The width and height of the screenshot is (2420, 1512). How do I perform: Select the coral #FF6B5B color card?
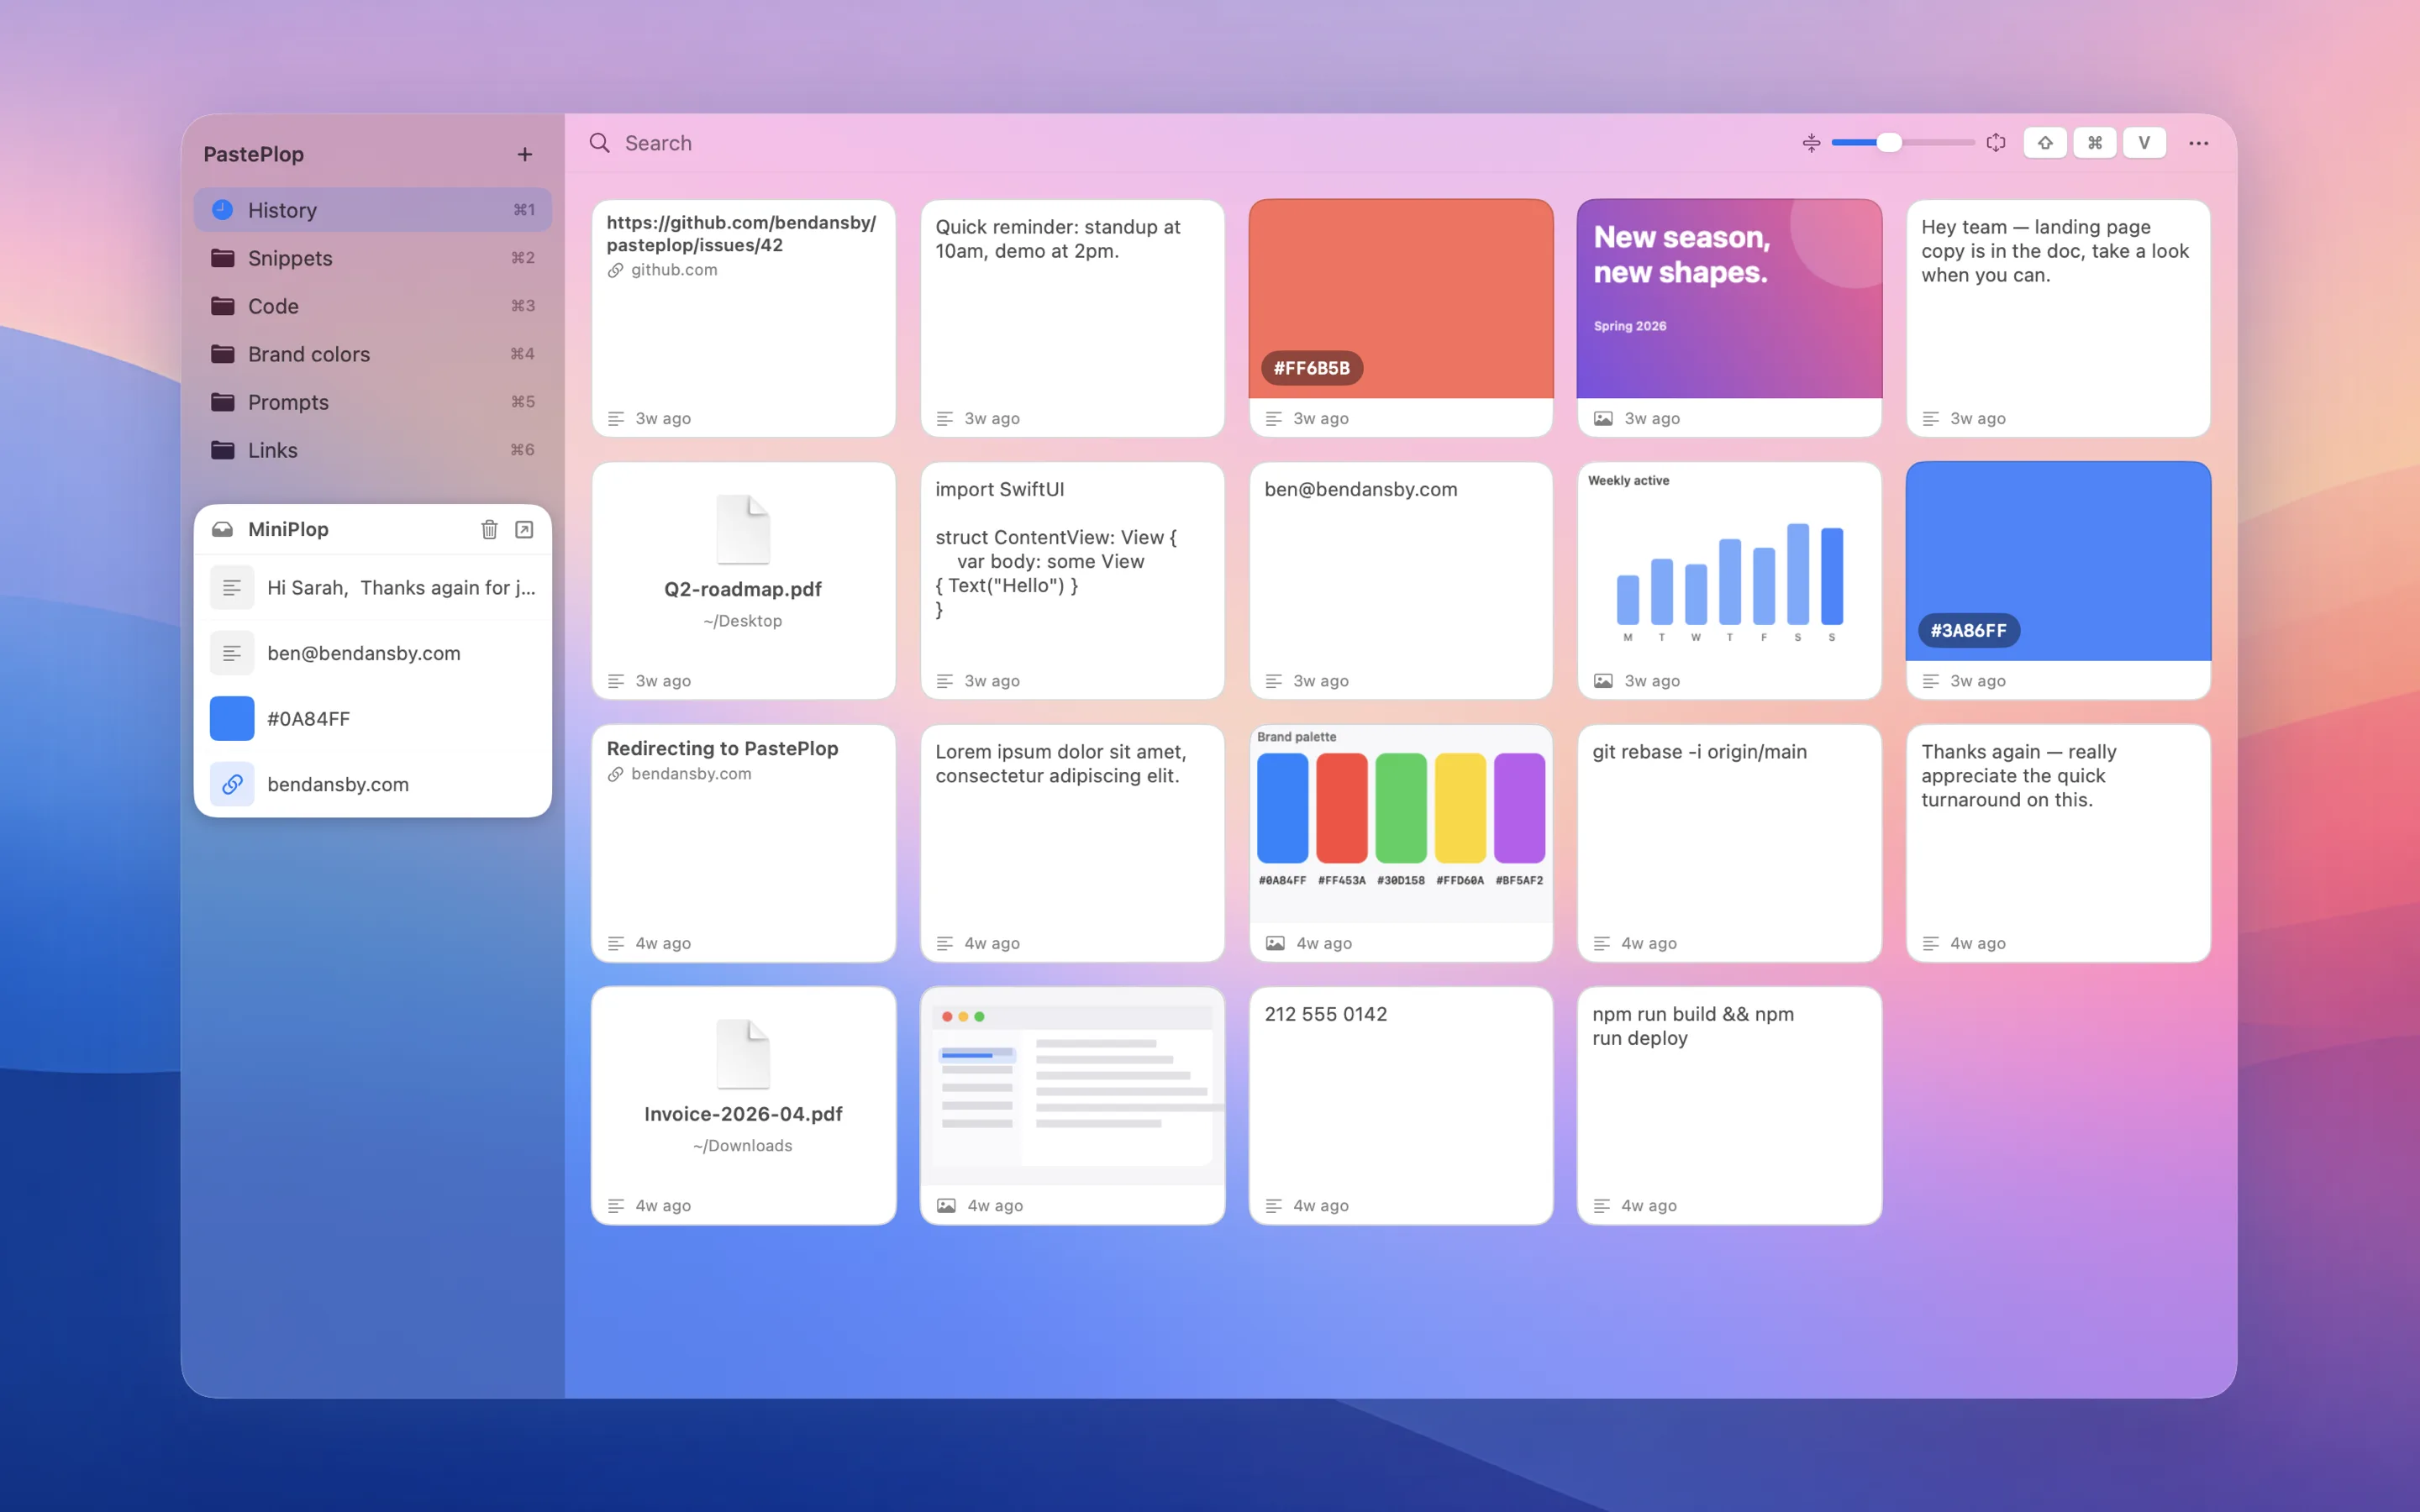coord(1400,318)
